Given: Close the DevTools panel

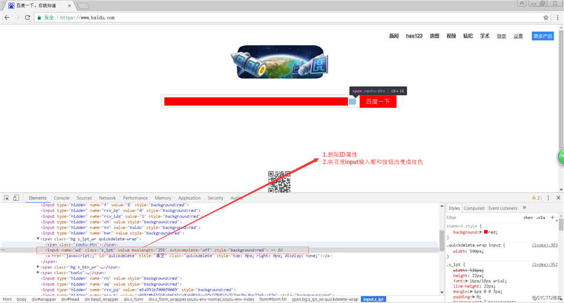Looking at the screenshot, I should [x=558, y=198].
